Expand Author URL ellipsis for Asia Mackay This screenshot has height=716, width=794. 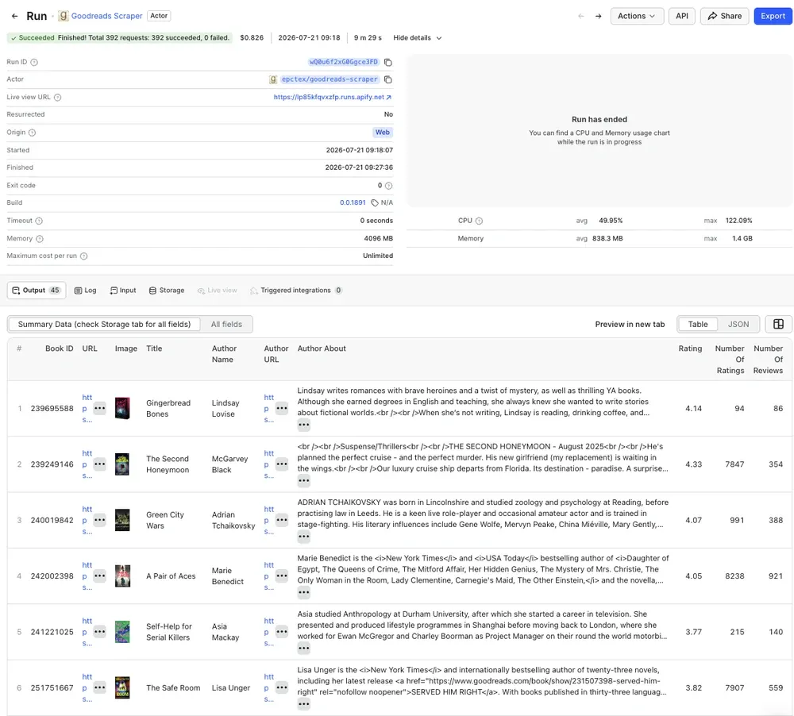(282, 632)
